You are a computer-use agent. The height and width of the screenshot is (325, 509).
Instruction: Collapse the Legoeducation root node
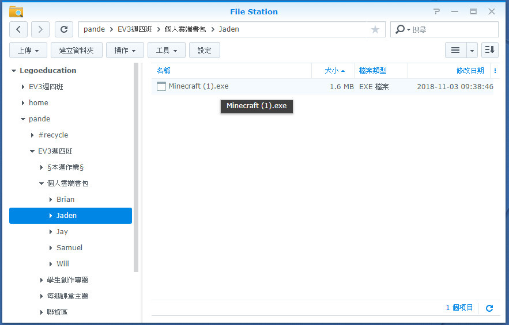point(14,71)
